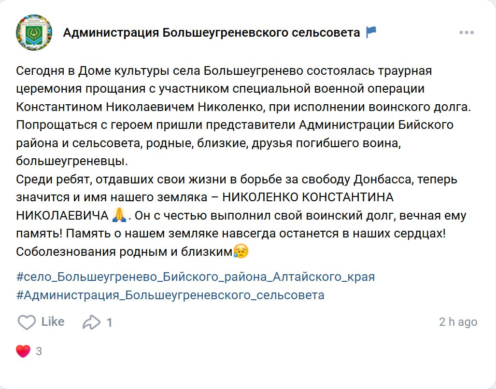Open hashtag #Администрация_Большеугреневского_сельсовета
The image size is (496, 389).
[170, 295]
